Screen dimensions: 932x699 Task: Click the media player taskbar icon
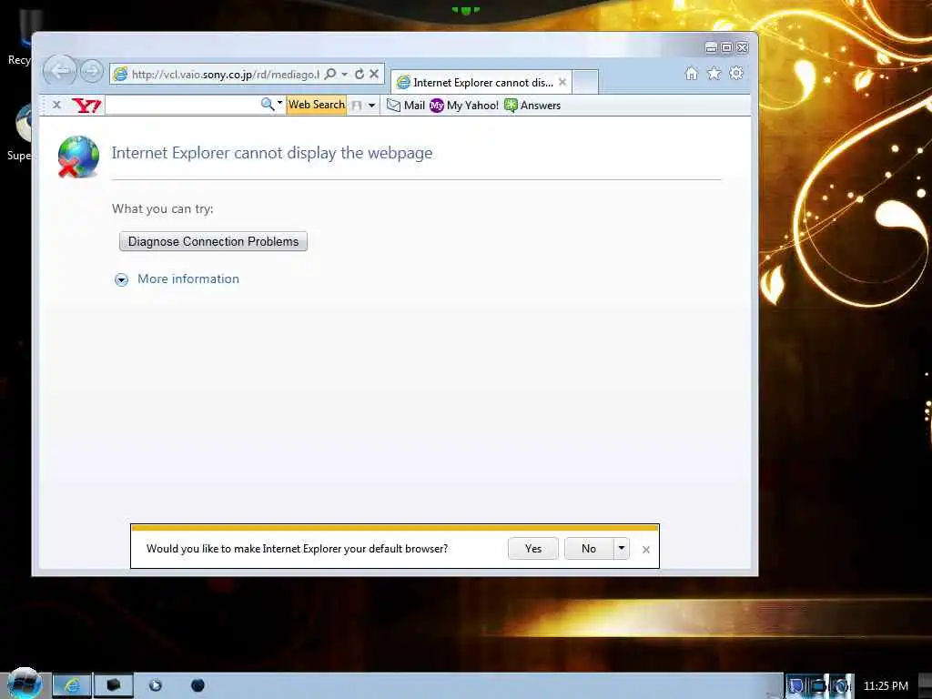[x=156, y=685]
